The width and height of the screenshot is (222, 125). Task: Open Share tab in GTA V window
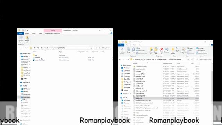(x=134, y=45)
